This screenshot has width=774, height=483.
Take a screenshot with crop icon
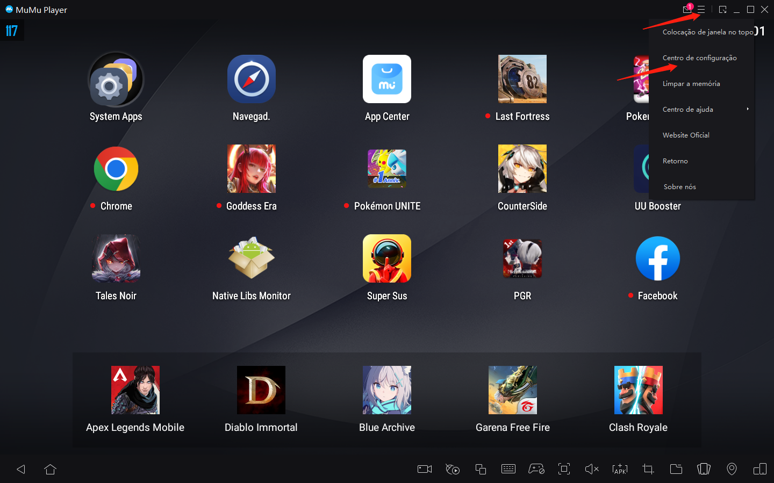tap(648, 469)
